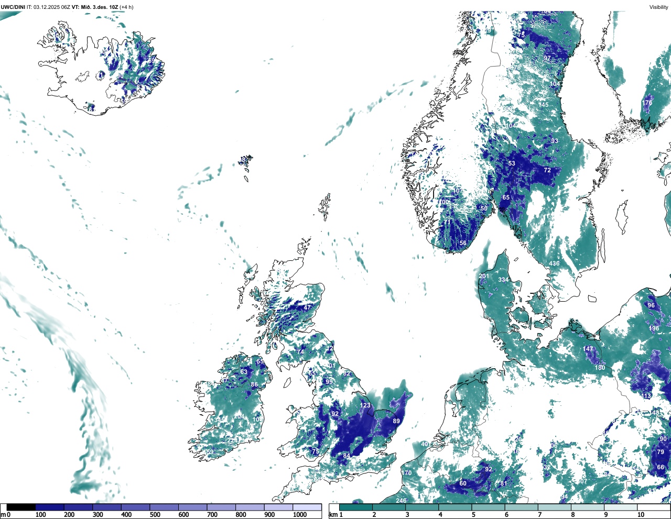Select the valid time Mið. 3.des. 10Z text
Image resolution: width=671 pixels, height=519 pixels.
point(100,7)
